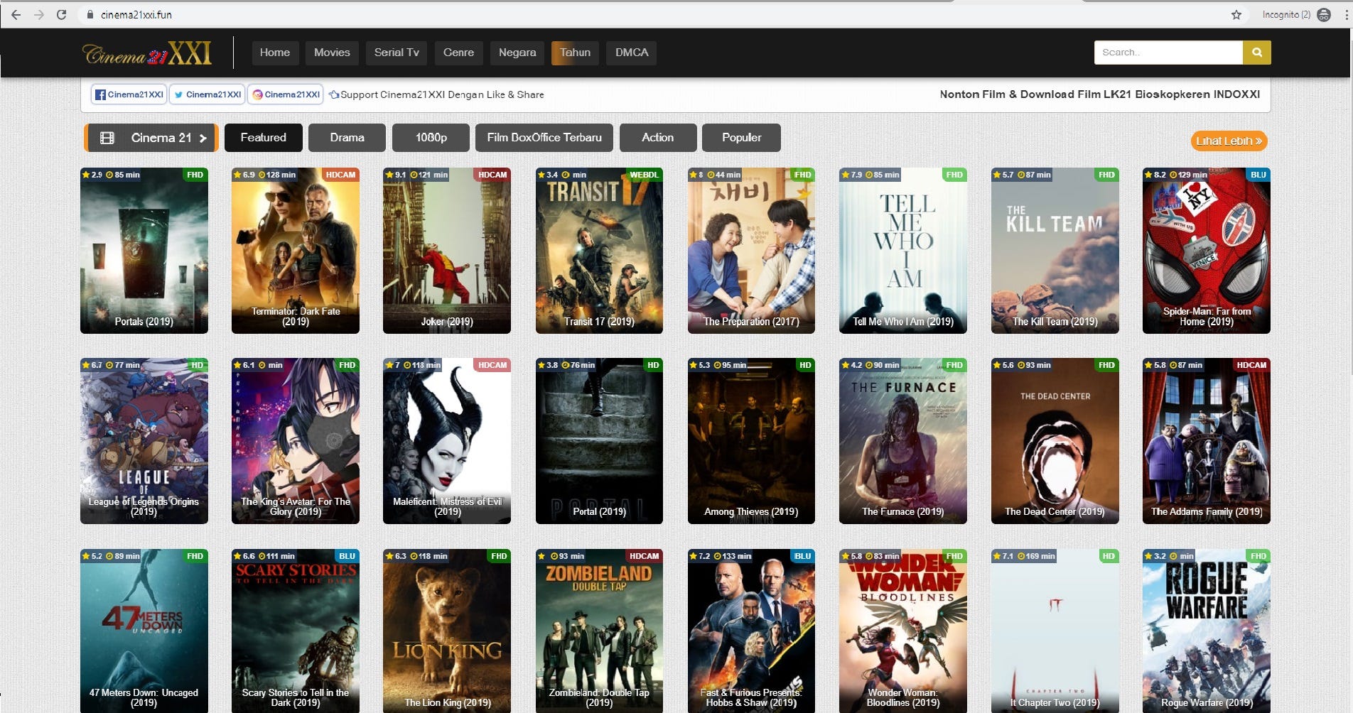The image size is (1353, 713).
Task: Open The Preparation (2017) poster
Action: point(751,251)
